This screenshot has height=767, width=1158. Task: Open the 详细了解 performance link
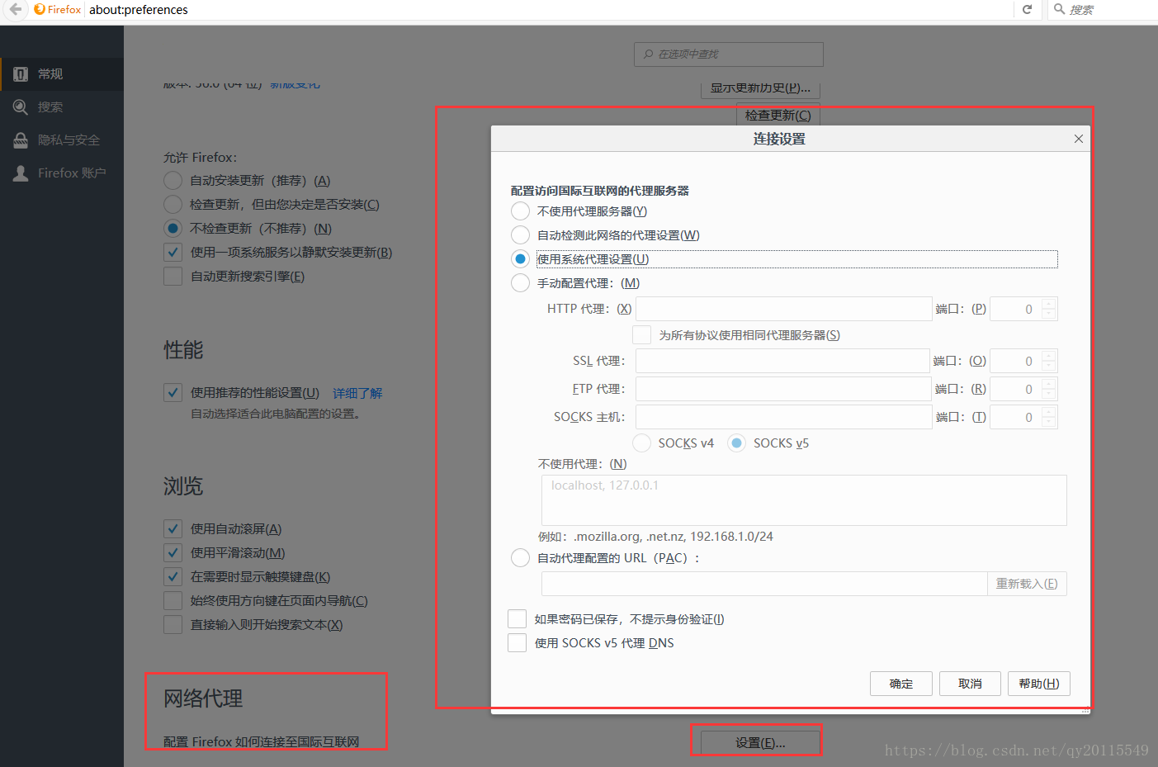357,393
